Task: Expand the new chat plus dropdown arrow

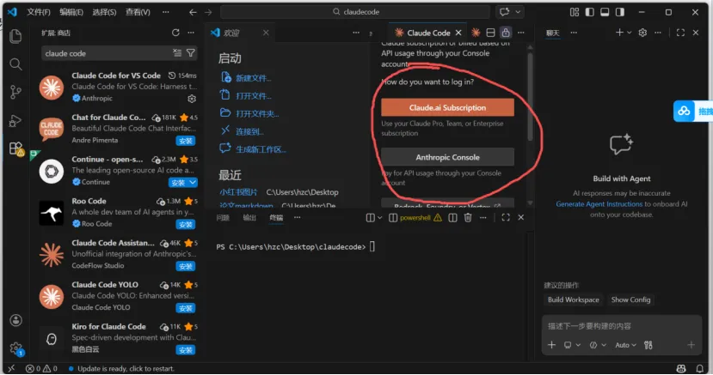Action: click(x=630, y=33)
